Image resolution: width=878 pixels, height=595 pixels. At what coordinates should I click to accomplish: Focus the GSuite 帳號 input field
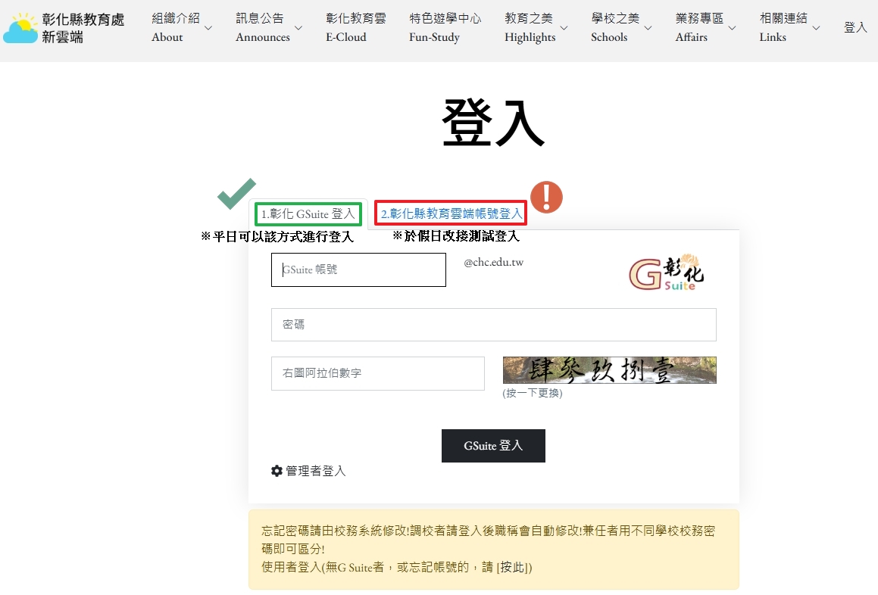click(x=358, y=269)
